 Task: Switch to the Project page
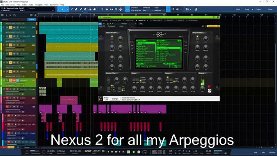[258, 9]
